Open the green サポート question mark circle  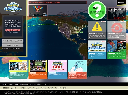click(97, 10)
